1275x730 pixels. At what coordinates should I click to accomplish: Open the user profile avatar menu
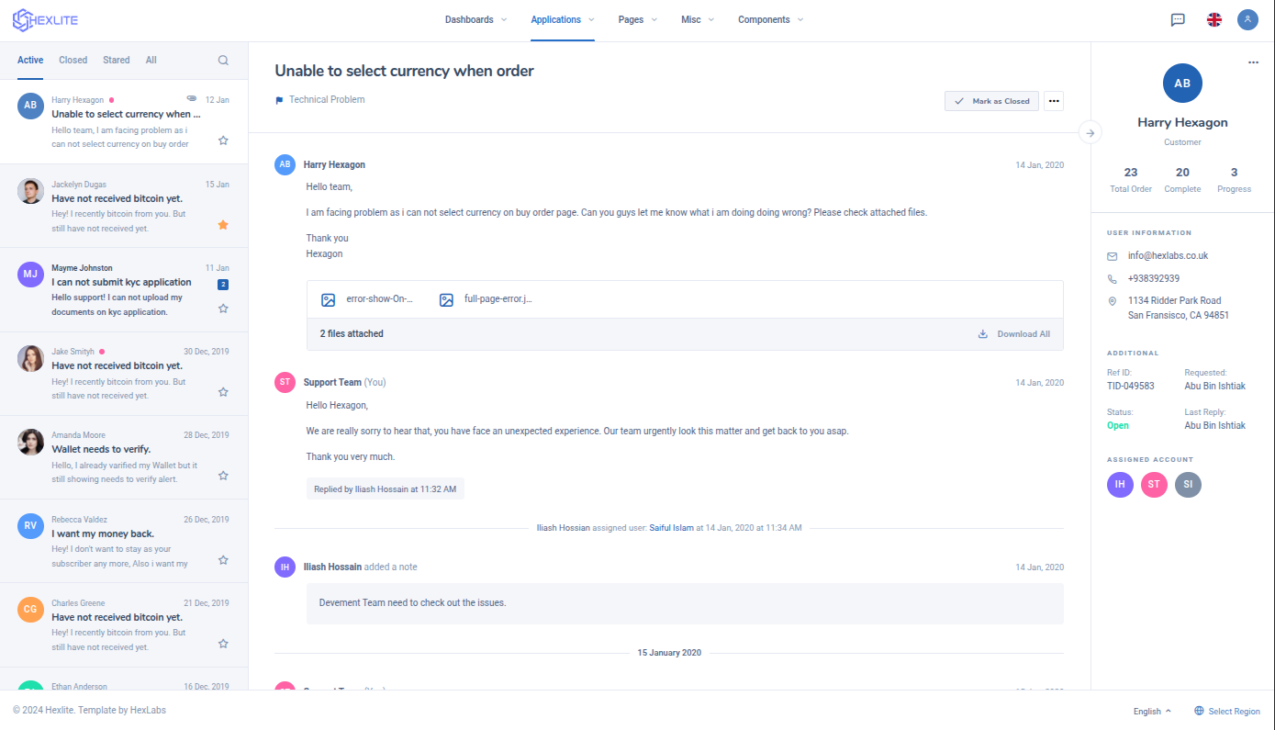point(1247,19)
